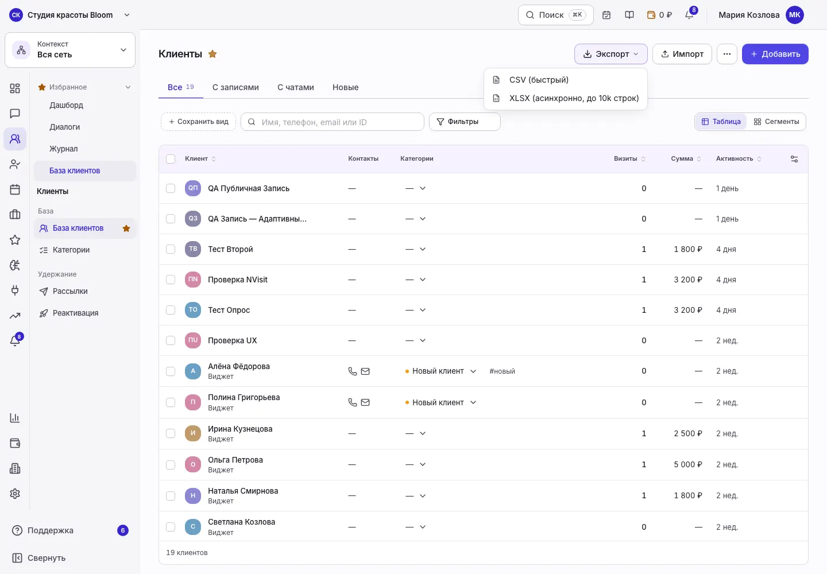827x574 pixels.
Task: Choose CSV (быстрый) export option
Action: (x=566, y=80)
